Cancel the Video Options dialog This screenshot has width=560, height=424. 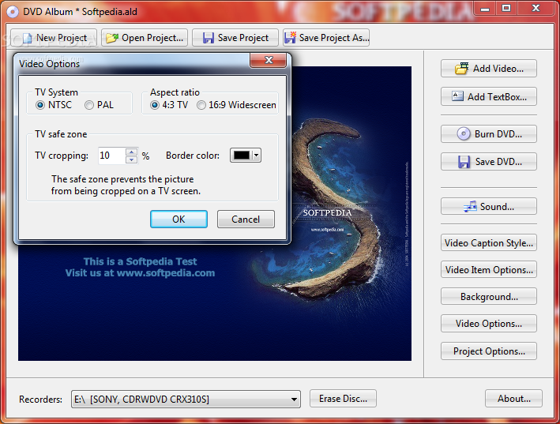(246, 220)
